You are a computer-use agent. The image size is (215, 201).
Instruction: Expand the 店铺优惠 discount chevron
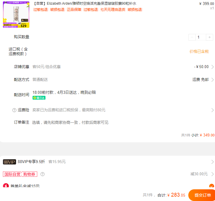click(213, 67)
